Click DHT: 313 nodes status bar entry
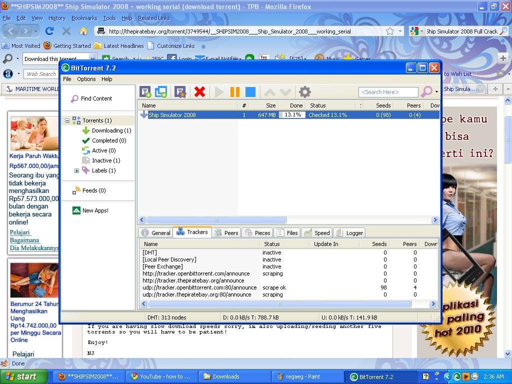This screenshot has width=512, height=384. coord(167,317)
